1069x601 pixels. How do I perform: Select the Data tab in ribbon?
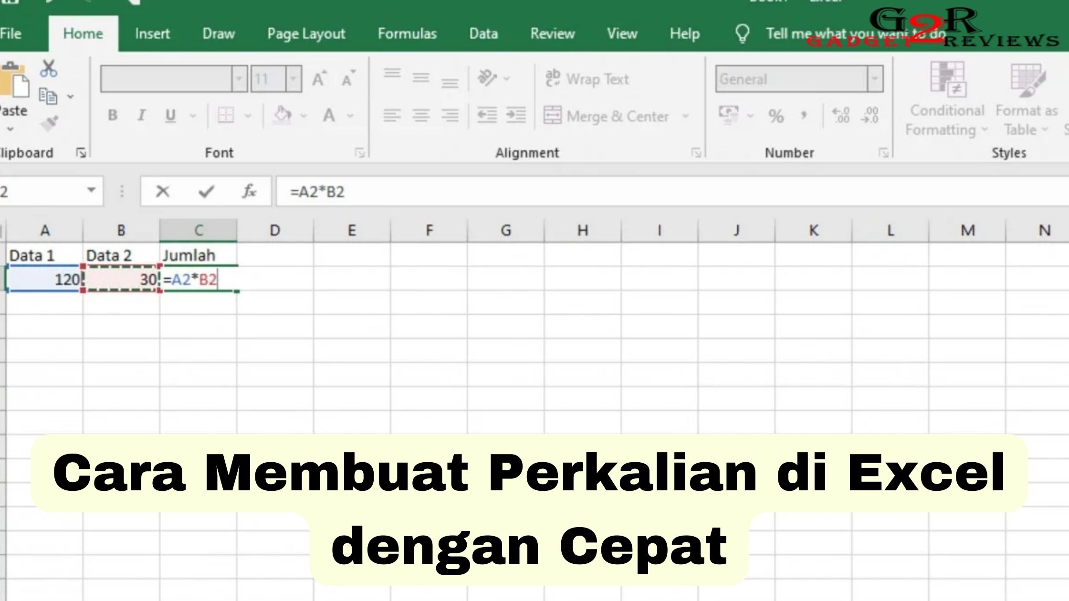[483, 33]
